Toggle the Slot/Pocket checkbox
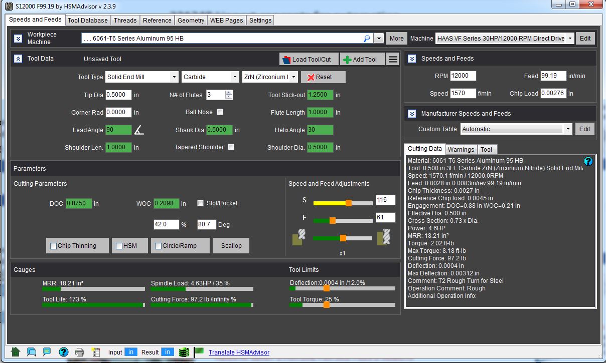This screenshot has height=363, width=606. [201, 203]
